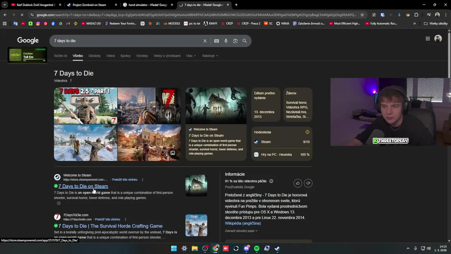
Task: Open Chrome downloads arrow icon
Action: click(399, 15)
